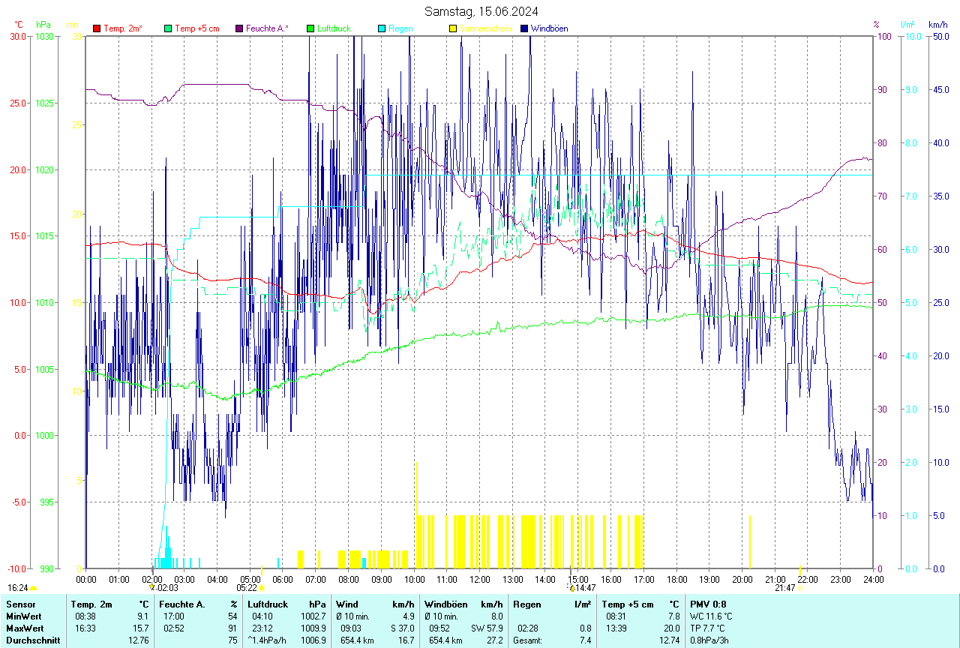
Task: Click the 'Wind' table column header
Action: point(347,604)
